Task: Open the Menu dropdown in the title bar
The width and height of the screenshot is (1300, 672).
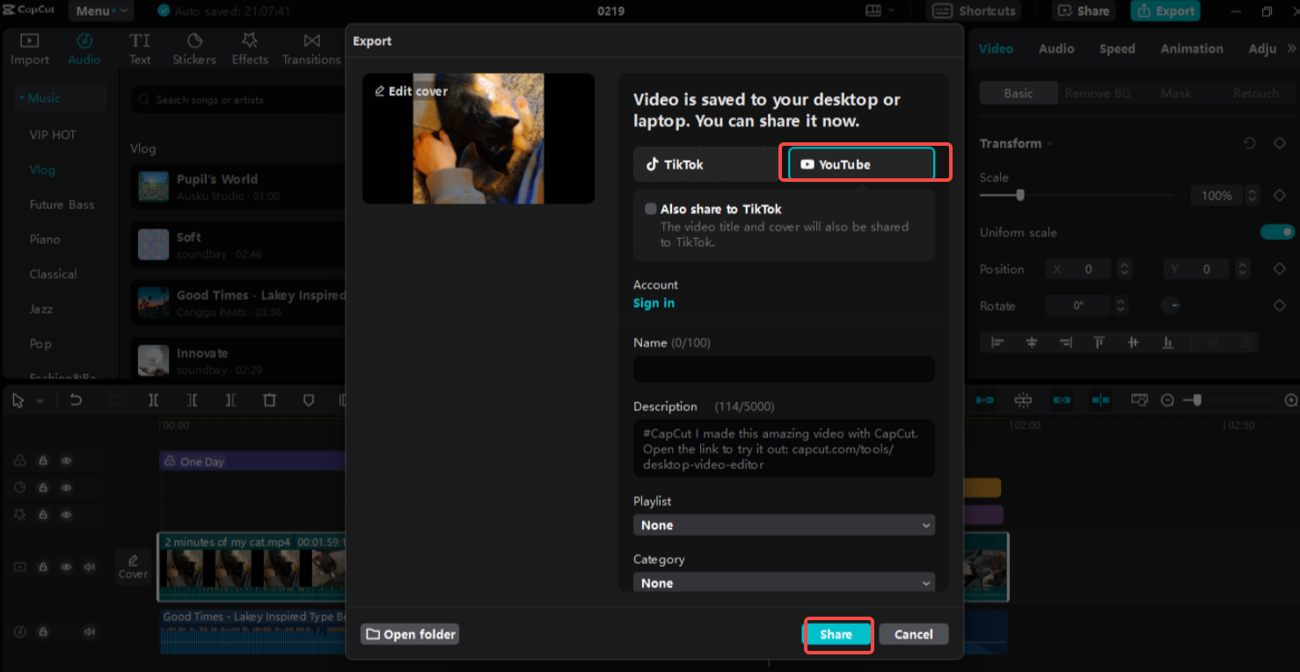Action: click(x=102, y=11)
